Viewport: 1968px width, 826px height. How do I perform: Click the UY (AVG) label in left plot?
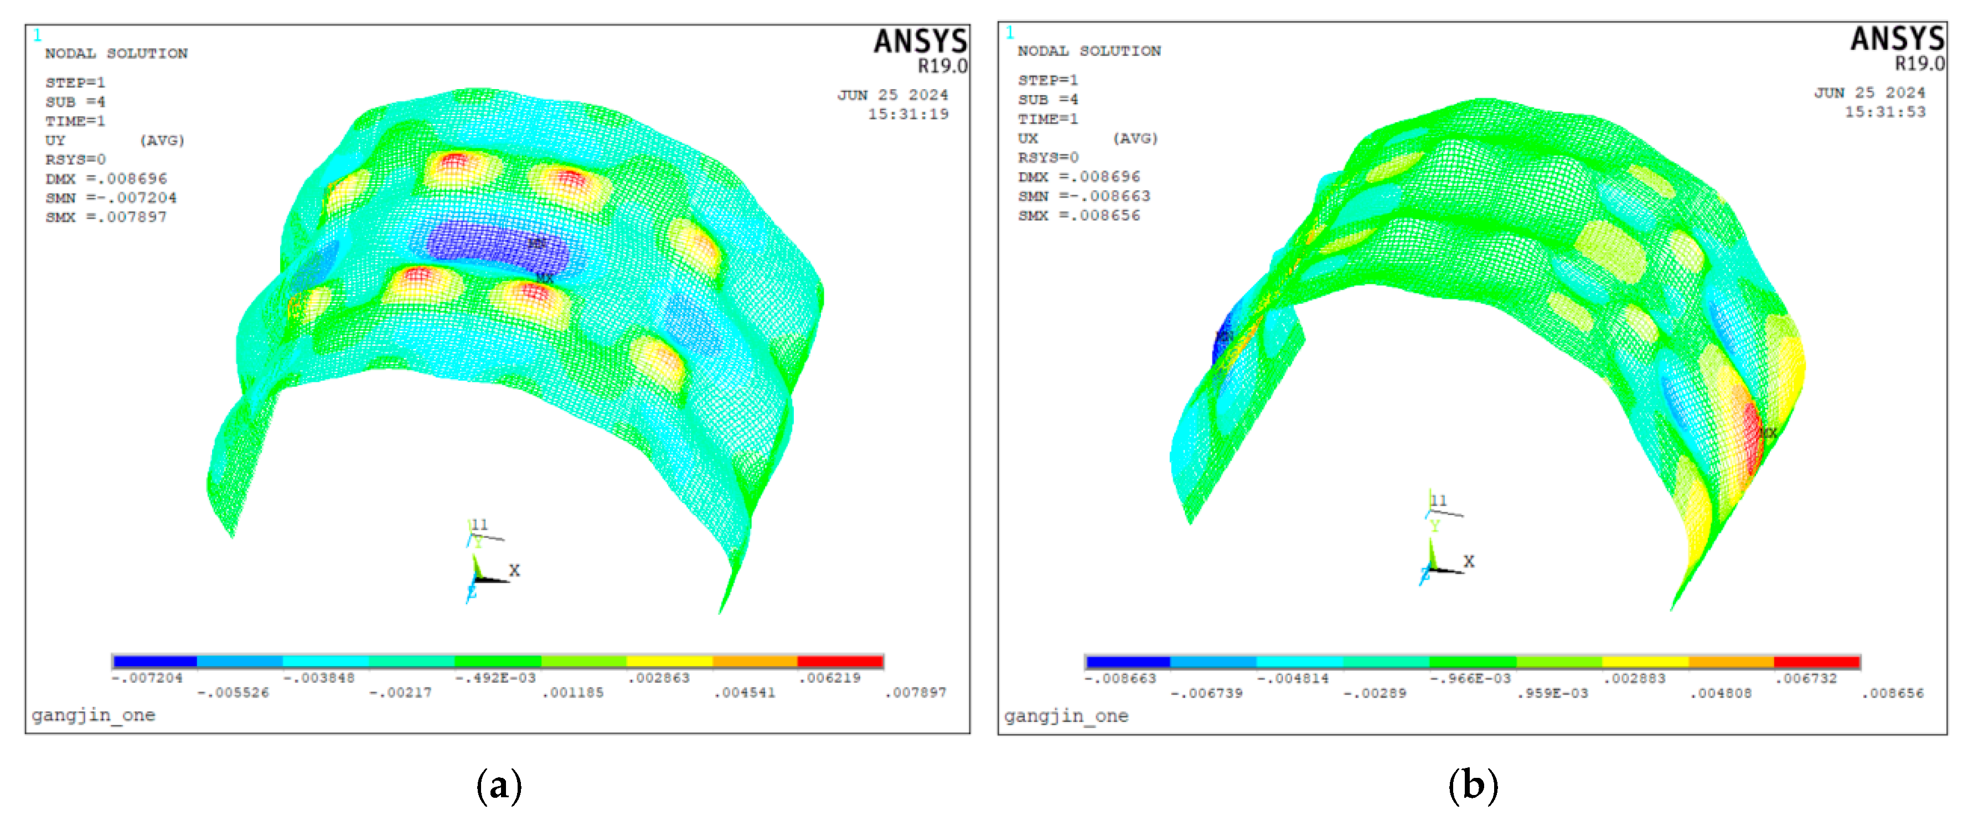click(x=115, y=141)
